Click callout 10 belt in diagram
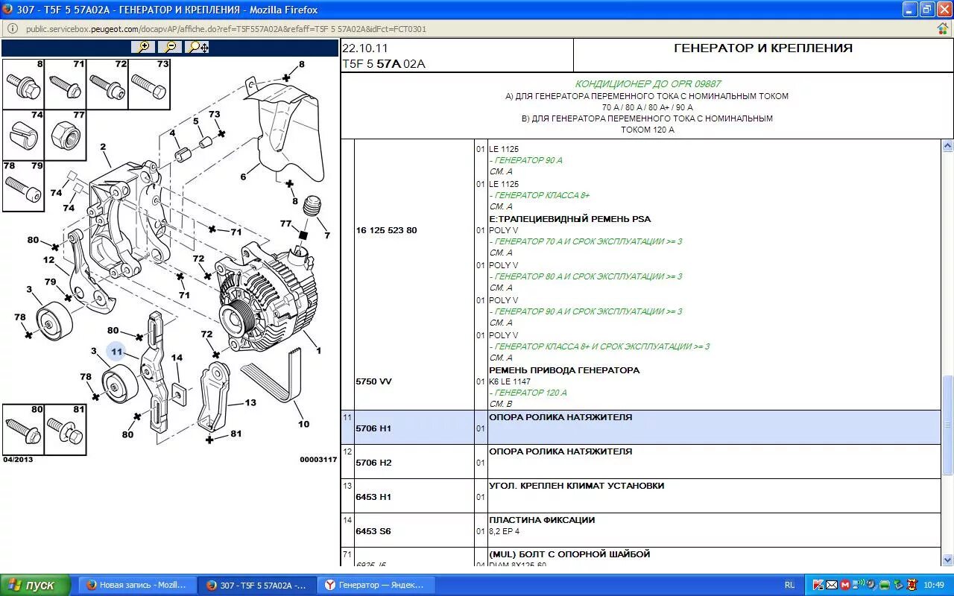Viewport: 954px width, 596px height. click(303, 424)
